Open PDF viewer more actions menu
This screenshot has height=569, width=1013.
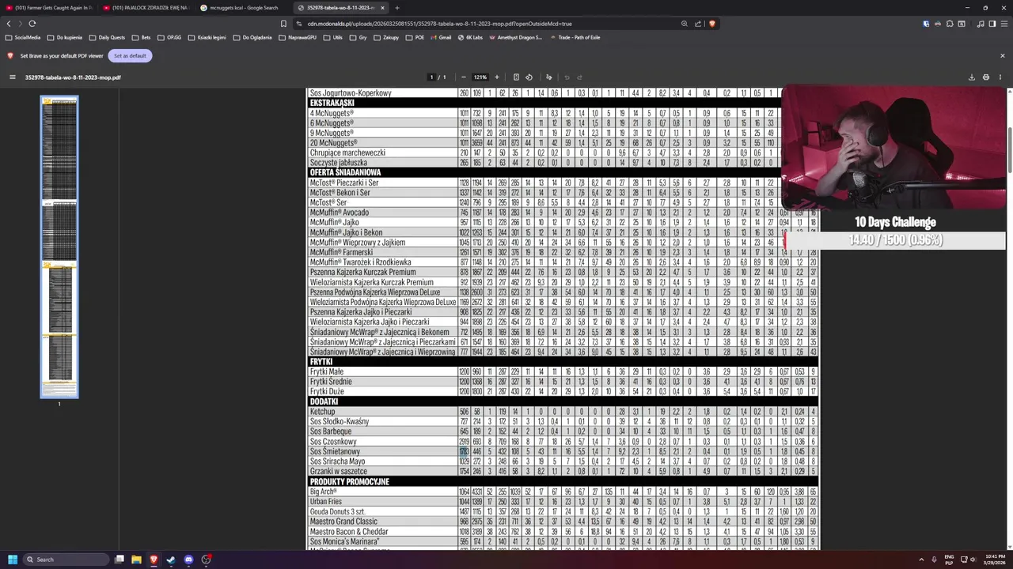(1000, 77)
